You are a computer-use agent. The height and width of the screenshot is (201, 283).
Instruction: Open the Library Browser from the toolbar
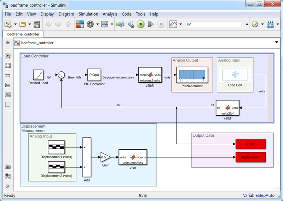[80, 24]
